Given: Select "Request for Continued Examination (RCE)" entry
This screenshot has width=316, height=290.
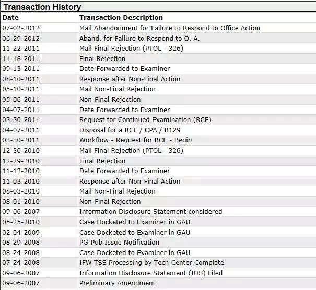Looking at the screenshot, I should pos(145,120).
